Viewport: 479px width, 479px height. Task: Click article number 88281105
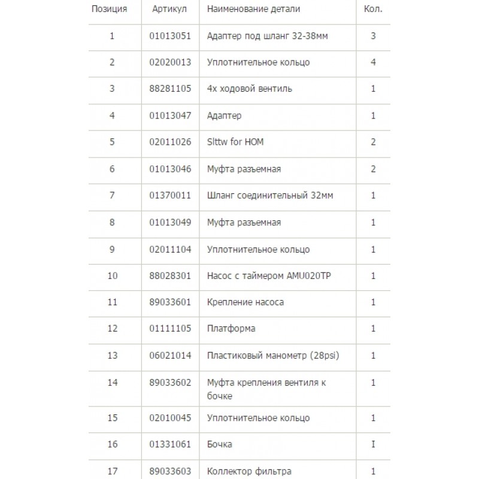tap(170, 89)
